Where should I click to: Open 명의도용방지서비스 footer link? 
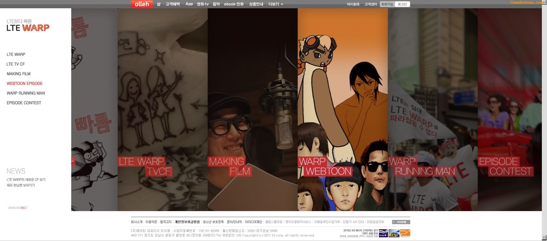[x=298, y=222]
